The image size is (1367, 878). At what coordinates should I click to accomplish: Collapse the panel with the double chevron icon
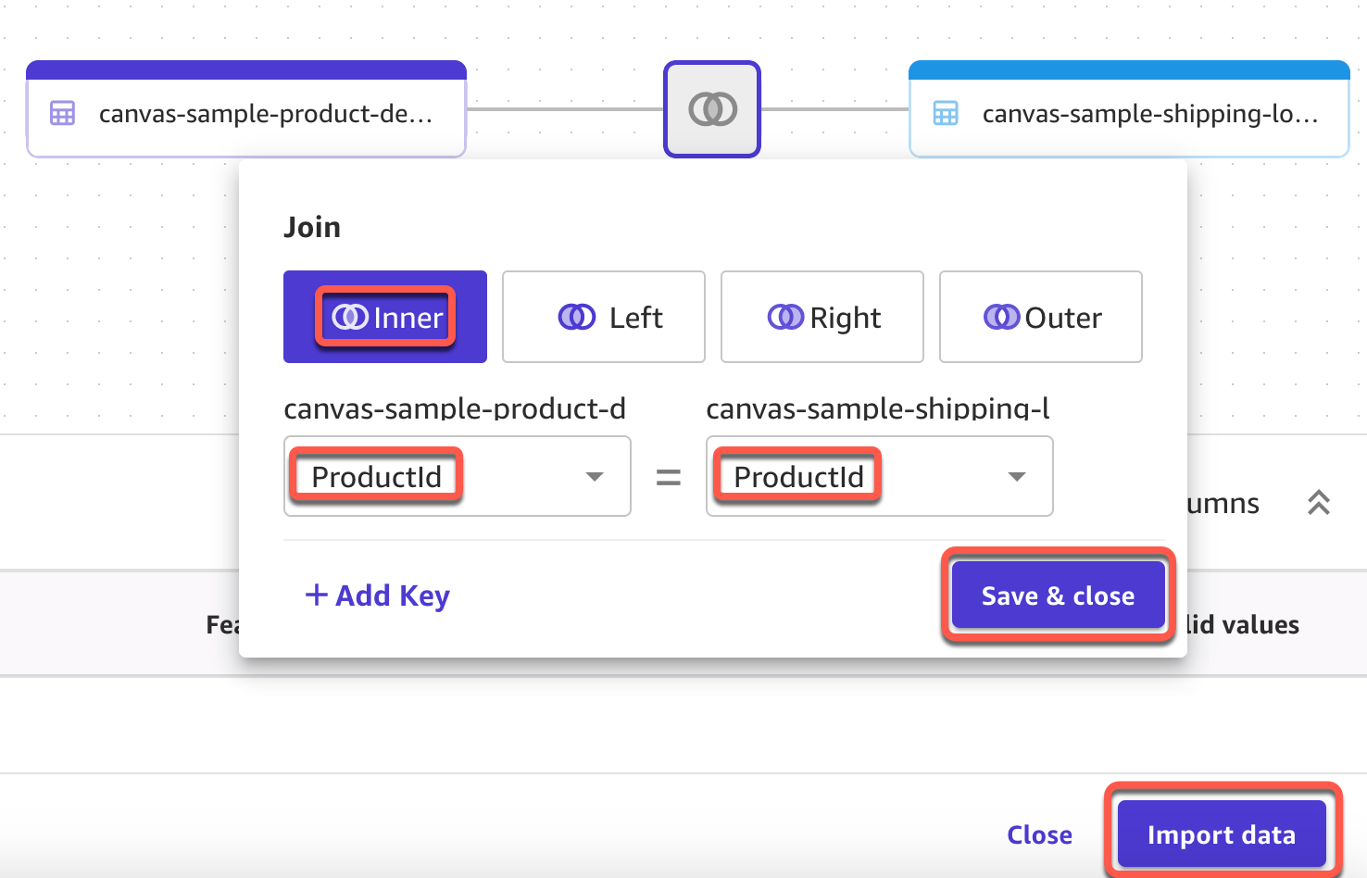pyautogui.click(x=1318, y=503)
